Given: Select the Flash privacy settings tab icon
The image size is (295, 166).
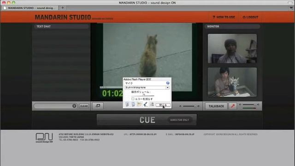Looking at the screenshot, I should click(133, 104).
